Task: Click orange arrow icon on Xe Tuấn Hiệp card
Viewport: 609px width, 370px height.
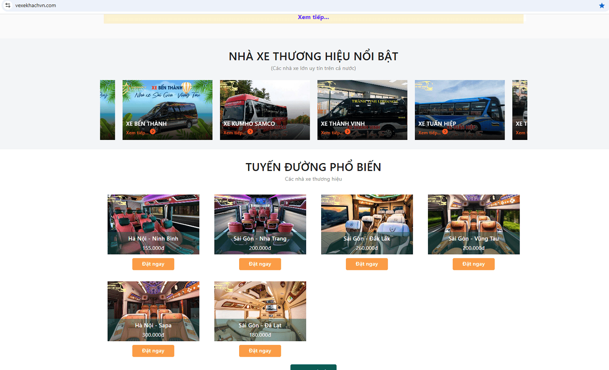Action: [445, 131]
